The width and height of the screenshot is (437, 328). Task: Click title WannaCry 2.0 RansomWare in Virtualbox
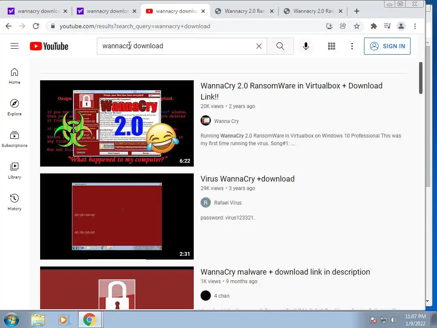point(291,91)
